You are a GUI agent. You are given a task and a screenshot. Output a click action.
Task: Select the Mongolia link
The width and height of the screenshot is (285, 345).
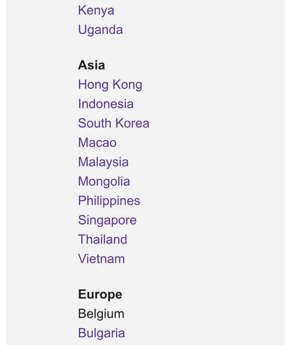[x=104, y=182]
